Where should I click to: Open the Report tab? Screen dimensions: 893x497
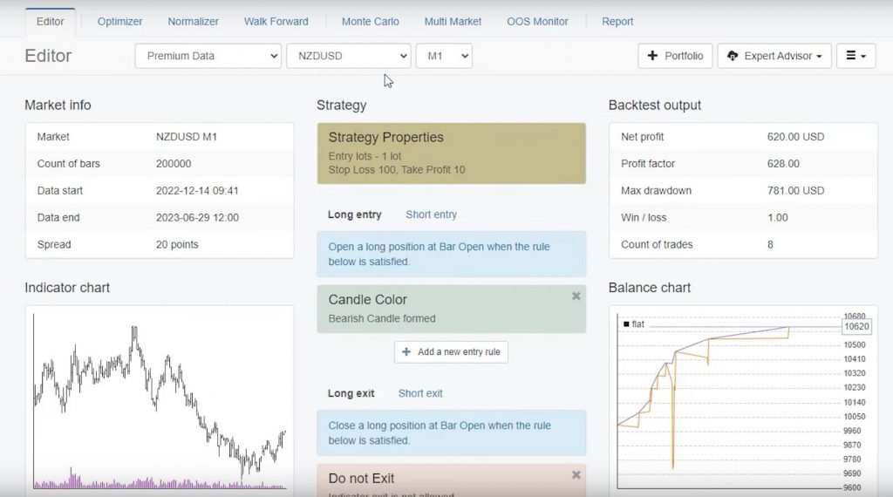pos(617,21)
